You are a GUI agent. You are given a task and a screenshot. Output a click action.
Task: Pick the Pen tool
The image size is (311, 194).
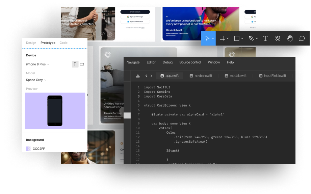pyautogui.click(x=251, y=38)
